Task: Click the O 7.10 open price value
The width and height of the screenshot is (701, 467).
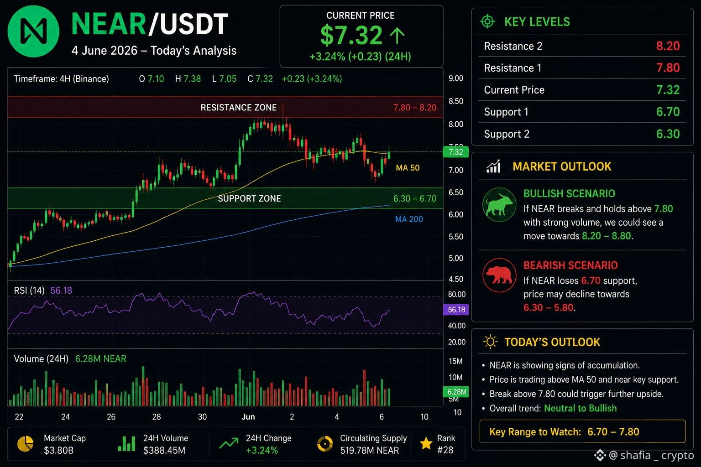Action: pos(152,79)
